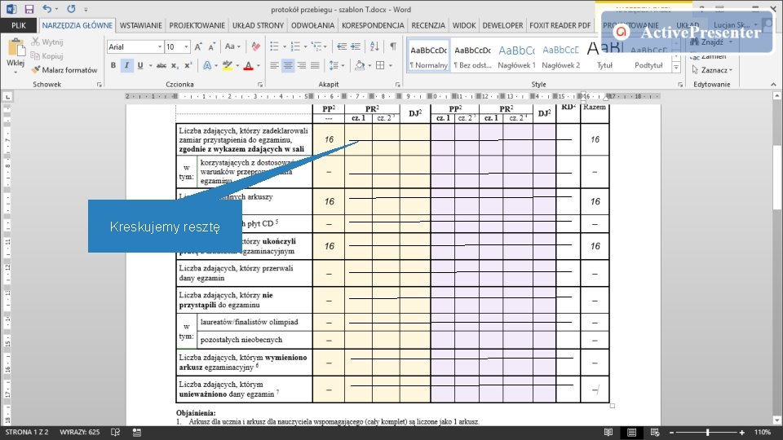The width and height of the screenshot is (783, 440).
Task: Click bullets list icon
Action: click(274, 47)
